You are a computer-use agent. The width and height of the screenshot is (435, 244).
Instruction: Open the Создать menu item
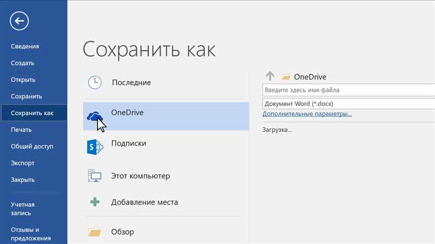click(x=23, y=63)
